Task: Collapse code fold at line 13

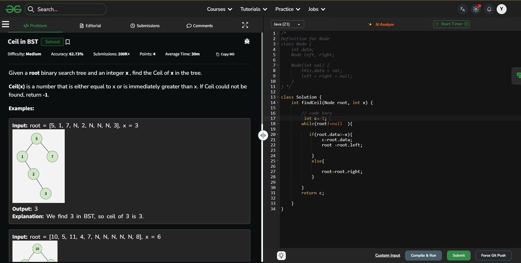Action: [277, 97]
